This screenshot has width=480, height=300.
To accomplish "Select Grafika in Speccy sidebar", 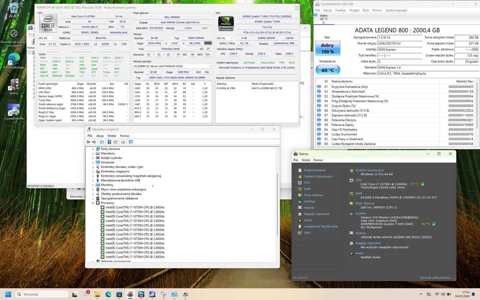I will 309,202.
